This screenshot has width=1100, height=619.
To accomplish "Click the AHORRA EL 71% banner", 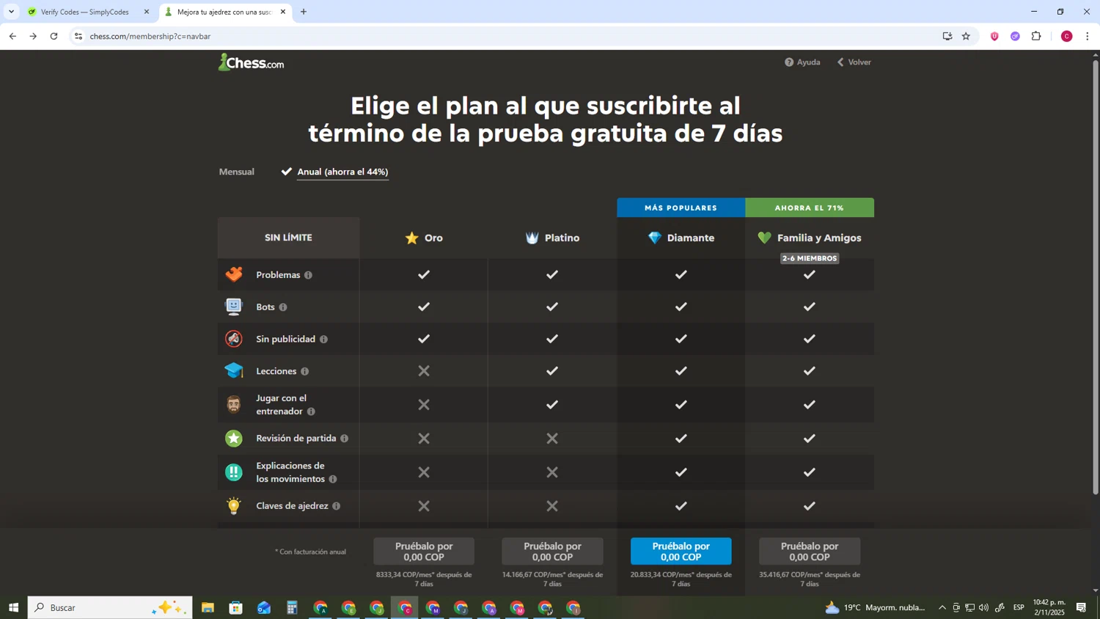I will (x=810, y=208).
